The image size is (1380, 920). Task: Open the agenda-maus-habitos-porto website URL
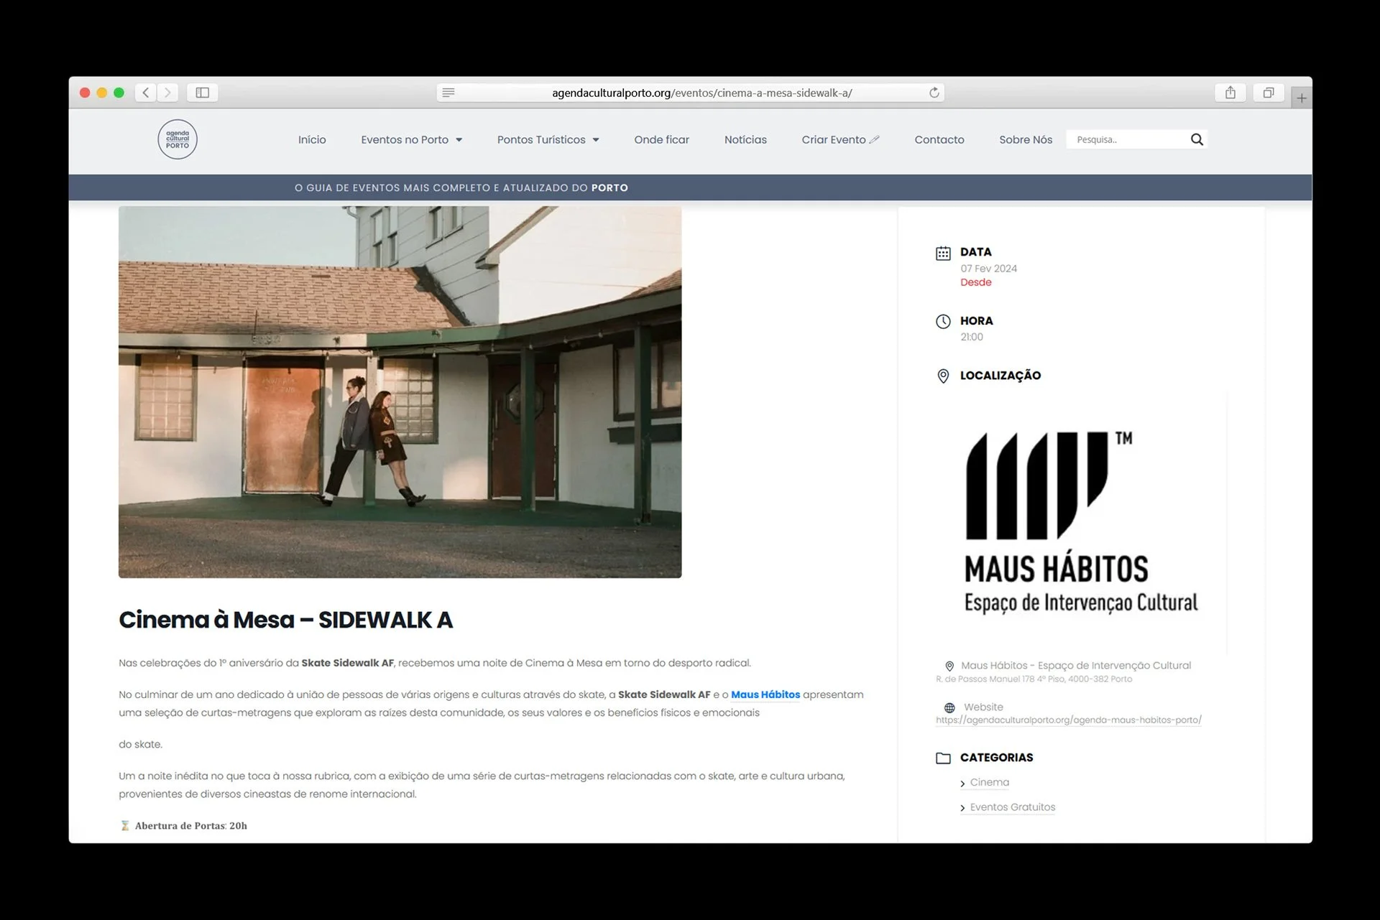point(1068,720)
